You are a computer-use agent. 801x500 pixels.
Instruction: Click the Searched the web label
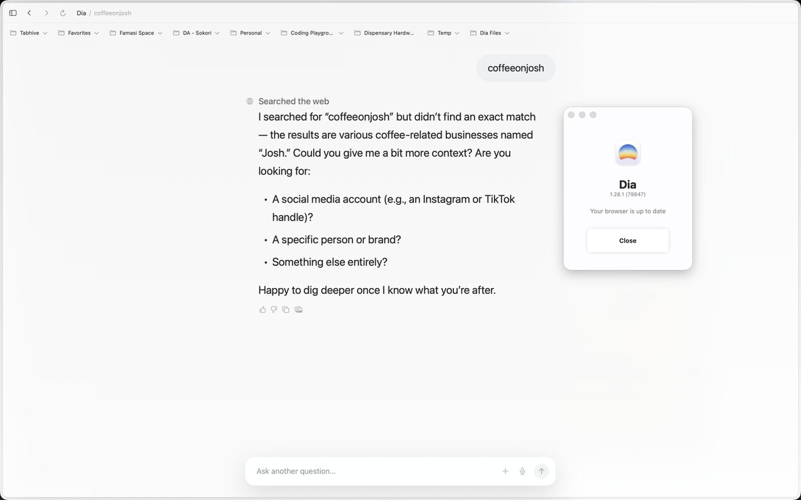click(x=294, y=101)
